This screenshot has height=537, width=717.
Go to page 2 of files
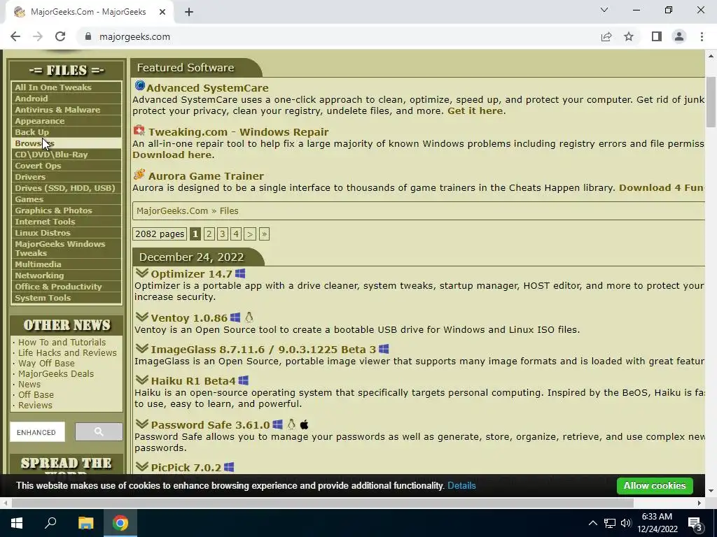[209, 234]
